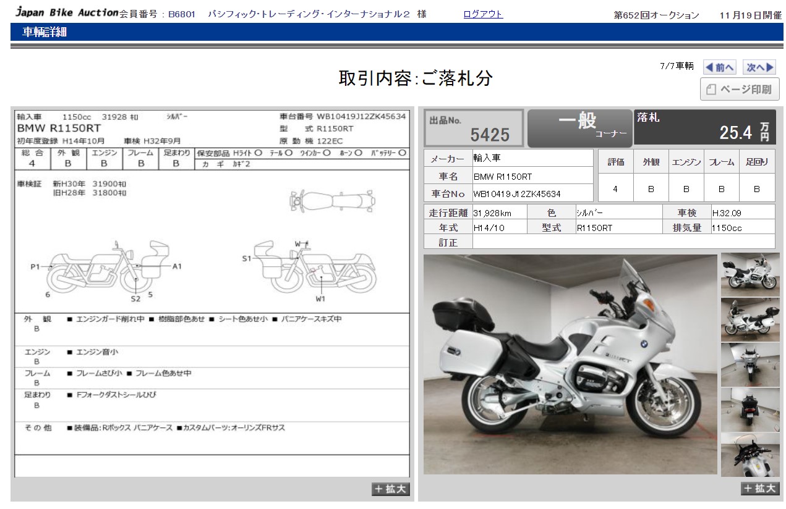
Task: Click the 装備品:Rボックス パニアケース note
Action: tap(119, 427)
